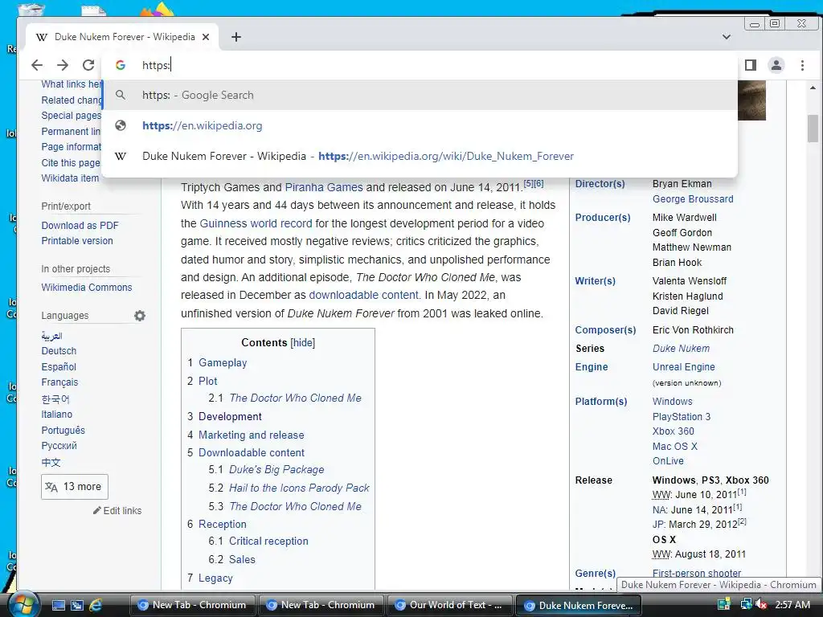Reload the page with the refresh icon
The width and height of the screenshot is (823, 617).
pyautogui.click(x=88, y=65)
